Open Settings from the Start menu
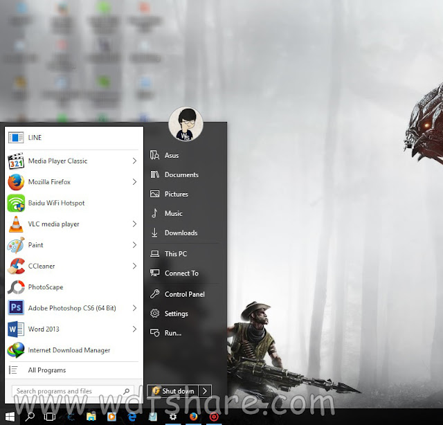 click(185, 314)
